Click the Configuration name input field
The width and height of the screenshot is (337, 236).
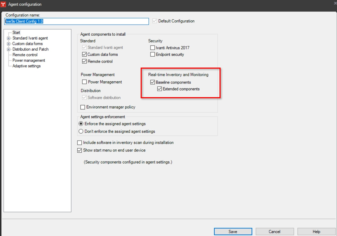click(77, 21)
